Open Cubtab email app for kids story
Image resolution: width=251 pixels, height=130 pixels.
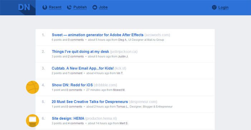(82, 68)
